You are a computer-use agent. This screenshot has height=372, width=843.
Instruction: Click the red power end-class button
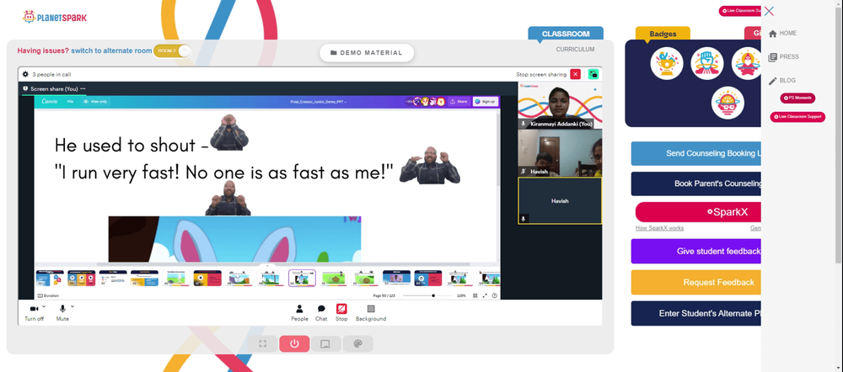pos(294,343)
